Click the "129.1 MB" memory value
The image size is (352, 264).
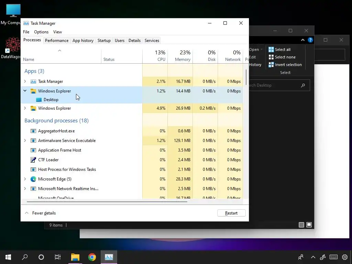182,141
